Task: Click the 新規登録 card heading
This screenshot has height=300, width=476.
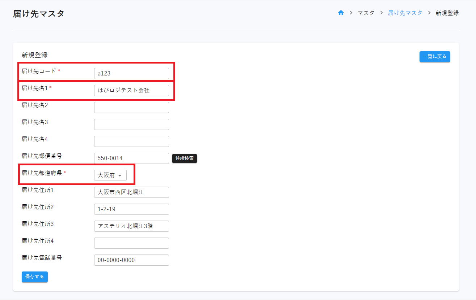Action: click(x=35, y=55)
